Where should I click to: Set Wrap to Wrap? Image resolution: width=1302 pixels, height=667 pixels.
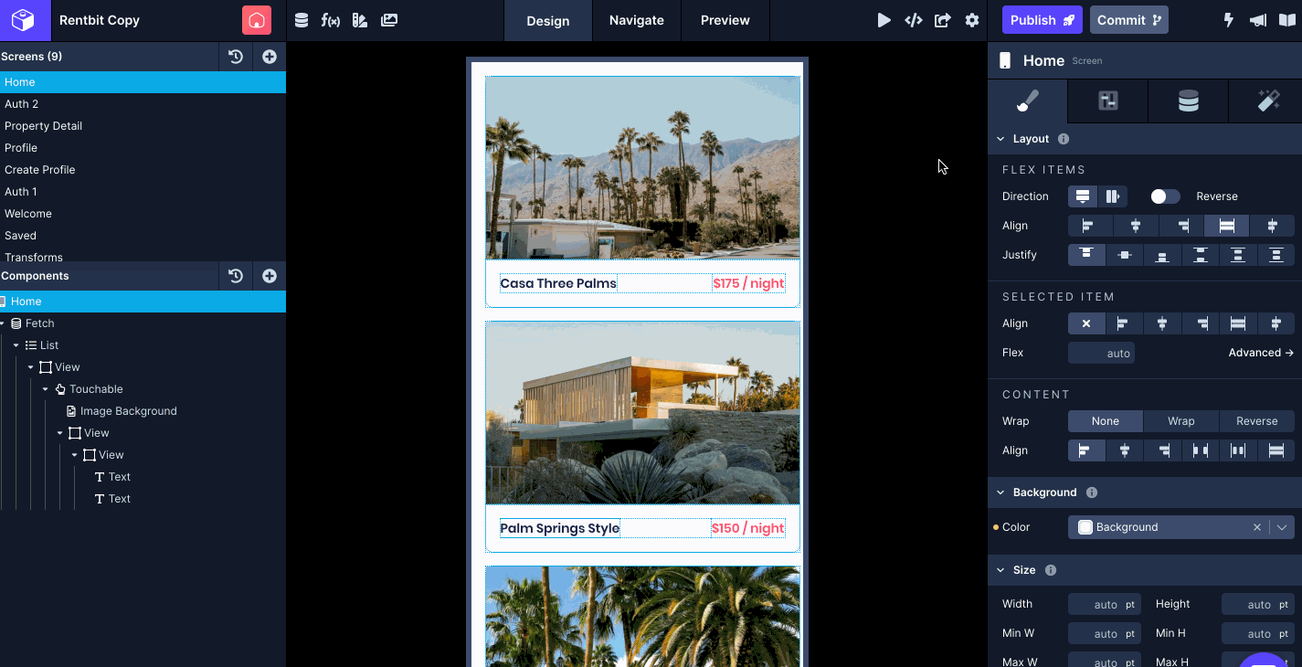(x=1181, y=421)
